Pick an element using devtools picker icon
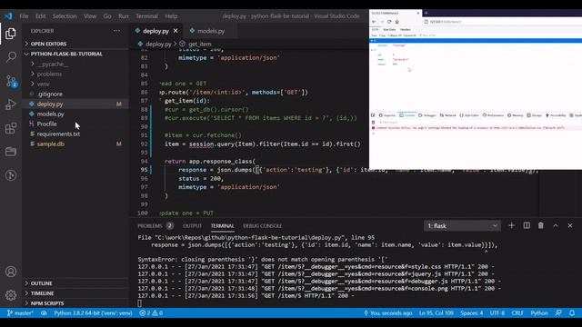 point(373,115)
